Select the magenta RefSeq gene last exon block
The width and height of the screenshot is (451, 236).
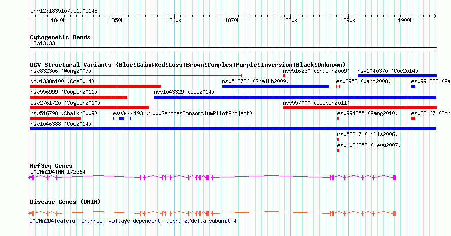(x=394, y=178)
